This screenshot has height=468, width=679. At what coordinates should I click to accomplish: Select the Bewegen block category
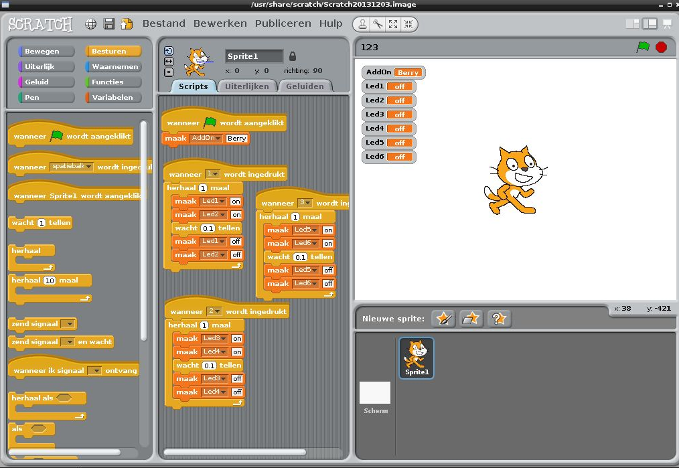[46, 51]
